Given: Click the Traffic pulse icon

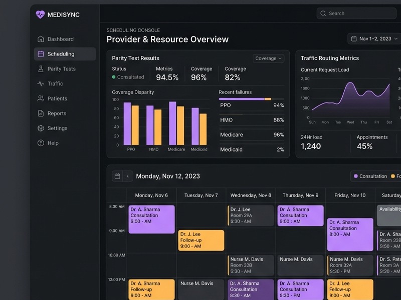Looking at the screenshot, I should pos(41,83).
